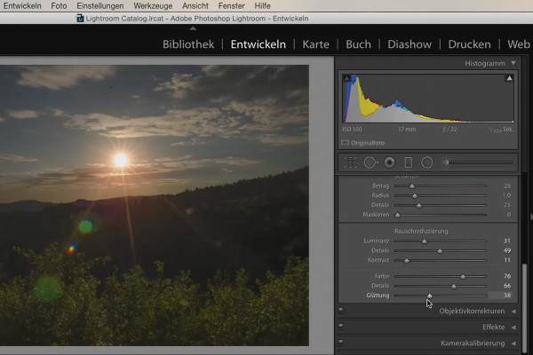Open the Ansicht menu

[x=195, y=6]
